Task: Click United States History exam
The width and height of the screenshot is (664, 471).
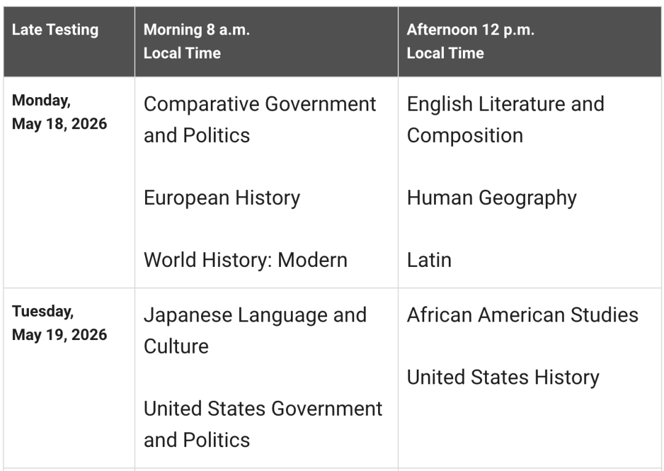Action: click(x=503, y=377)
